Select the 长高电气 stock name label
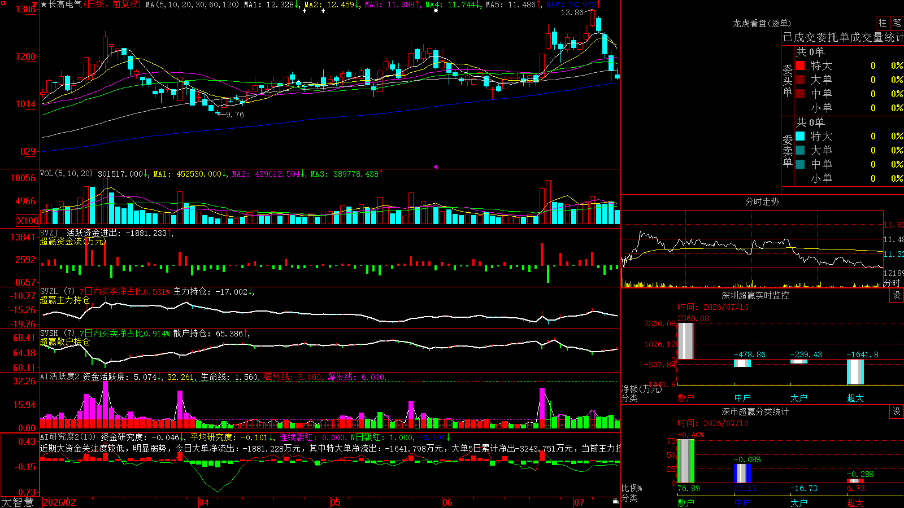904x508 pixels. click(x=66, y=5)
